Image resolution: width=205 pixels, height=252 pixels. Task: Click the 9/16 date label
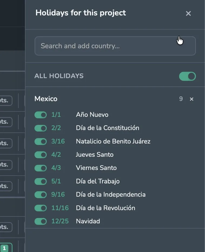tap(58, 194)
